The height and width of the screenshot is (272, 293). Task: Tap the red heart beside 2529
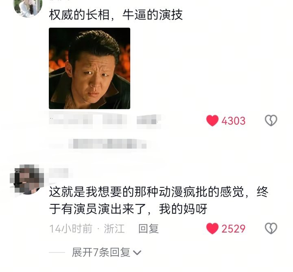click(x=212, y=228)
